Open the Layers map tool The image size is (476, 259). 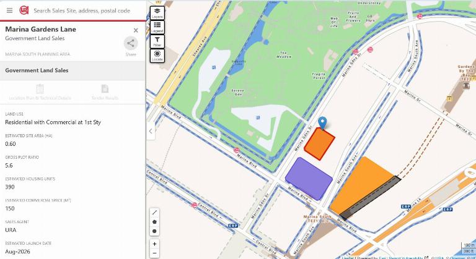click(157, 13)
